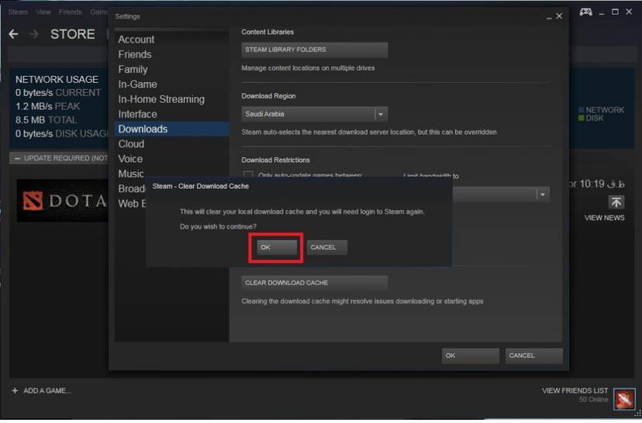Image resolution: width=642 pixels, height=423 pixels.
Task: Select Account settings category
Action: click(x=136, y=40)
